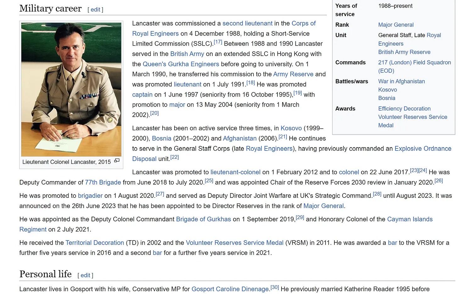This screenshot has height=294, width=458.
Task: Open the colonel rank link
Action: pos(349,172)
